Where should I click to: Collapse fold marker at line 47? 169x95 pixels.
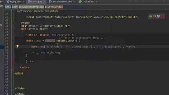click(x=13, y=73)
